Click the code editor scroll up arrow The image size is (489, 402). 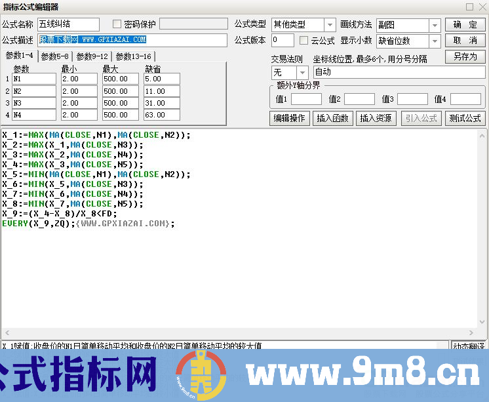pos(482,136)
